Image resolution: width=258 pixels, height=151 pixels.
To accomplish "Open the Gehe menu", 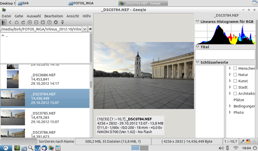I will (x=19, y=16).
